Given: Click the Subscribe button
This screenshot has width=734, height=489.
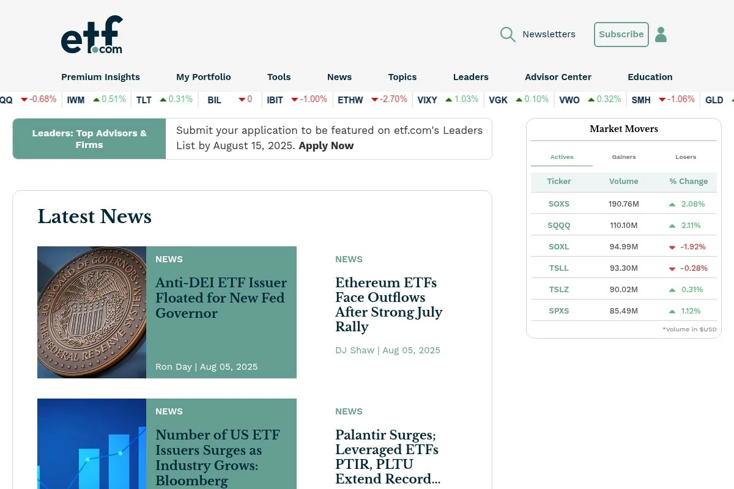Looking at the screenshot, I should (x=621, y=34).
